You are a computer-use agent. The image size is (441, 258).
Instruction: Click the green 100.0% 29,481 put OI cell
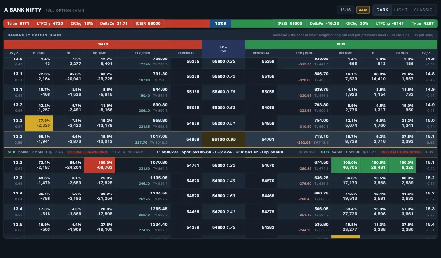[x=374, y=165]
